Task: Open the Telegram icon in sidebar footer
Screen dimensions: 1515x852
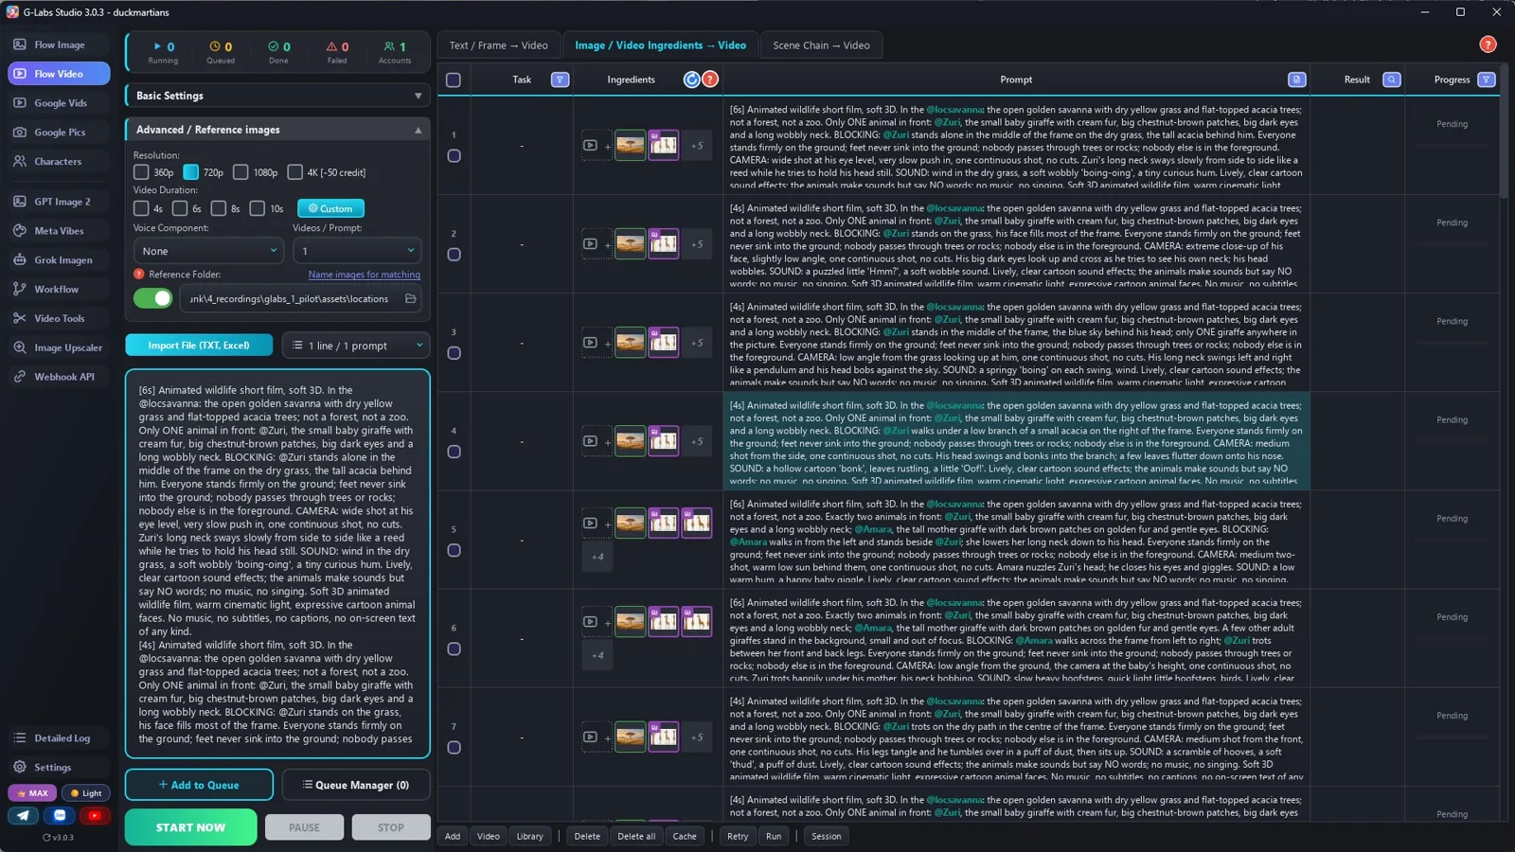Action: [24, 815]
